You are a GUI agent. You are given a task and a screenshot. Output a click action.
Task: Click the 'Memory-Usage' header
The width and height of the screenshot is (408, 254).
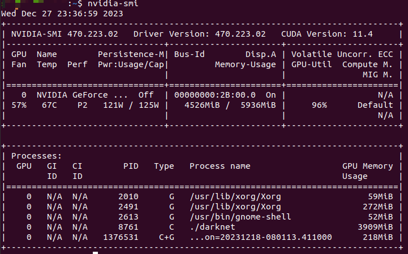point(246,64)
